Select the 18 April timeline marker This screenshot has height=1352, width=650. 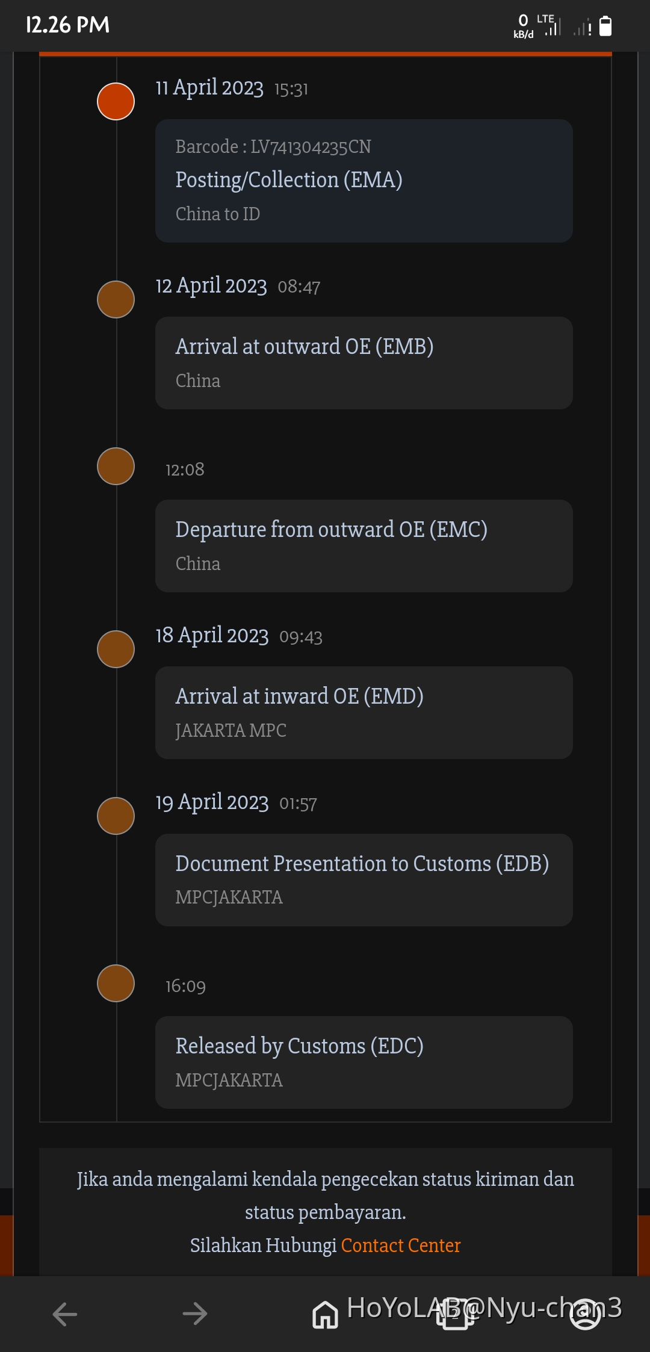116,649
